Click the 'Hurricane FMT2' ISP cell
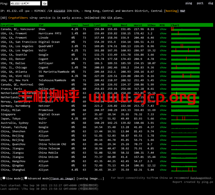 click(50, 33)
